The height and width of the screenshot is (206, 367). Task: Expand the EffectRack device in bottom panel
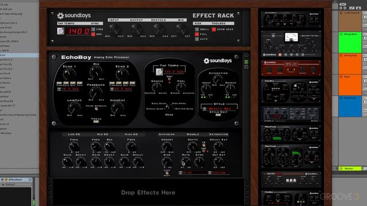2,180
